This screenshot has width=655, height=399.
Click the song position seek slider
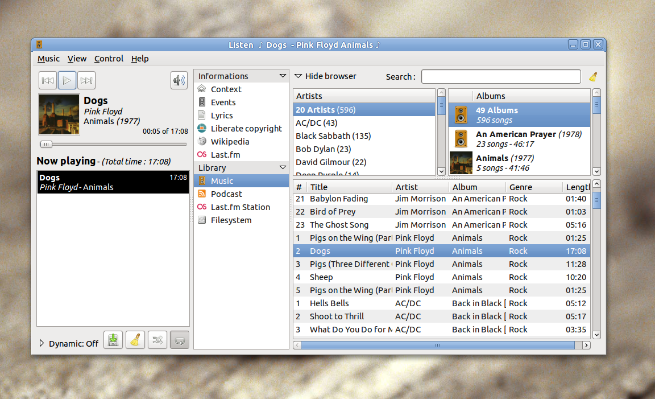pos(113,145)
